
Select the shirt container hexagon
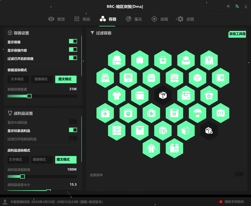(x=116, y=95)
